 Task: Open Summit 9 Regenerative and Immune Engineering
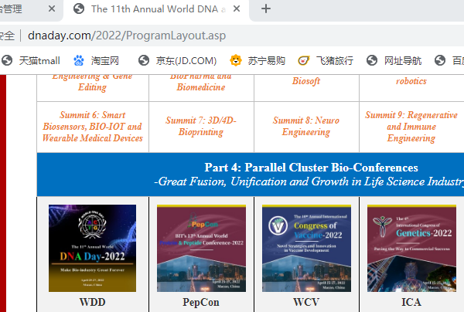coord(411,127)
